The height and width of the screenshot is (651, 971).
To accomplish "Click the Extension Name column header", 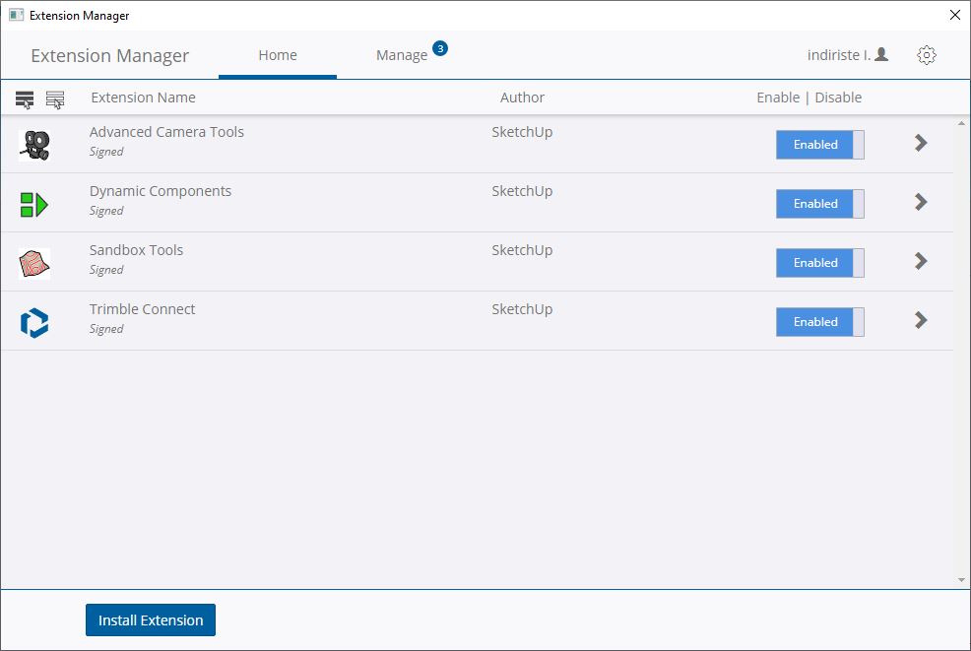I will tap(143, 98).
